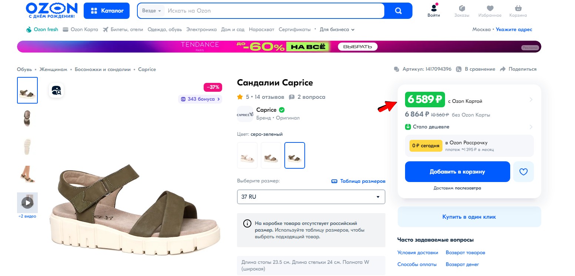Expand the Везде search scope dropdown
This screenshot has width=575, height=276.
point(151,11)
